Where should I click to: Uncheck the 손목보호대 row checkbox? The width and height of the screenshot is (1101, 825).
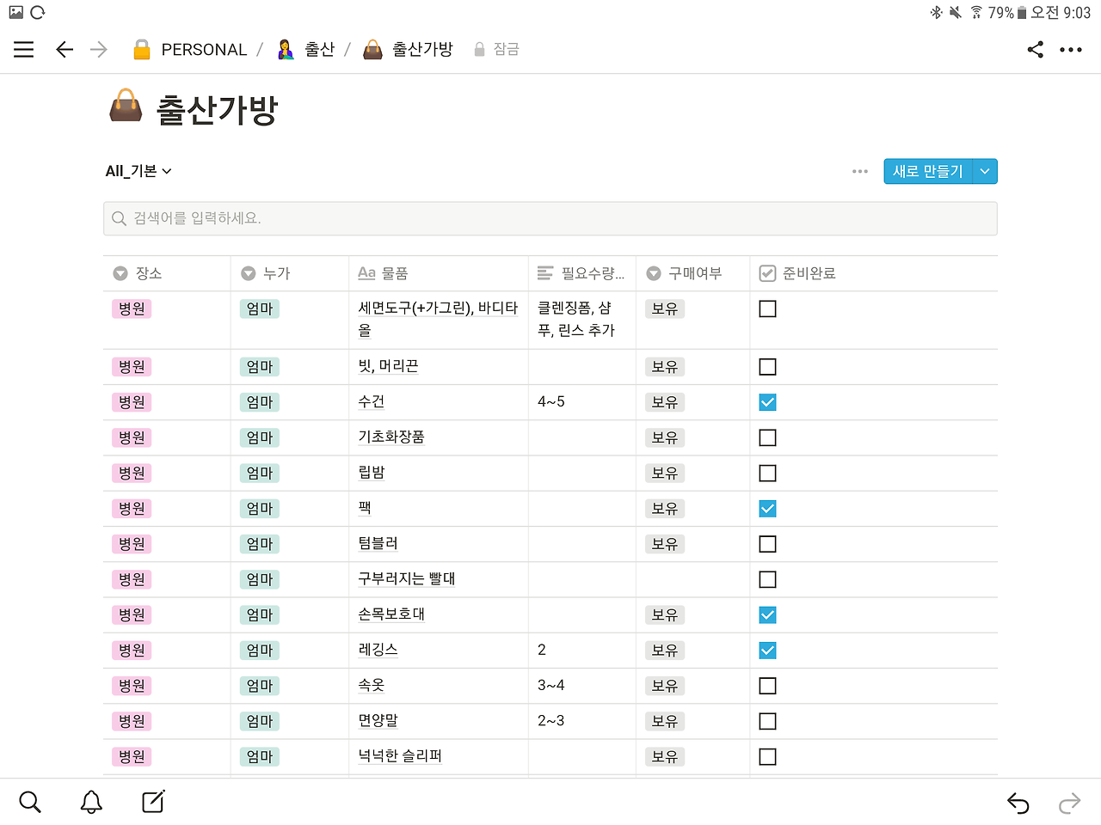[x=768, y=615]
